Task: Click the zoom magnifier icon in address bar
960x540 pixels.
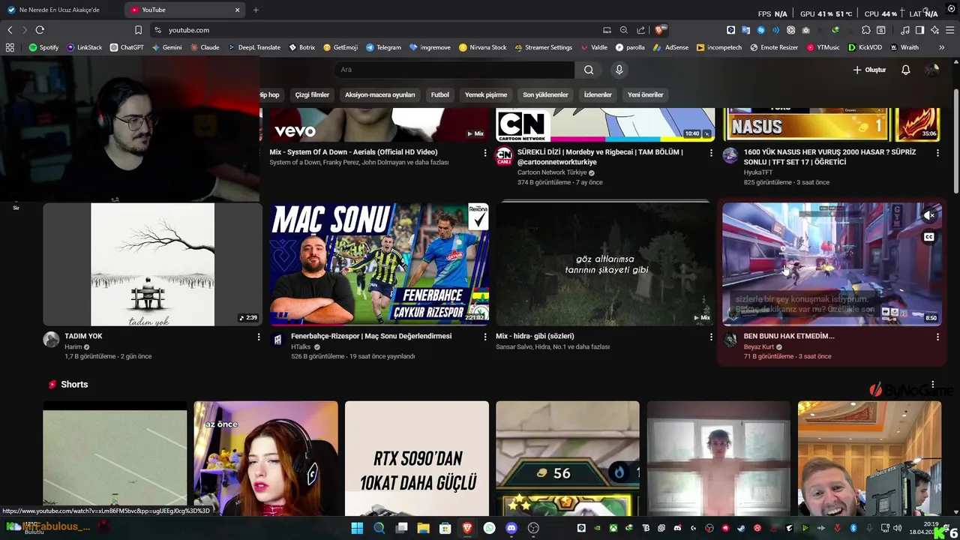Action: pyautogui.click(x=623, y=30)
